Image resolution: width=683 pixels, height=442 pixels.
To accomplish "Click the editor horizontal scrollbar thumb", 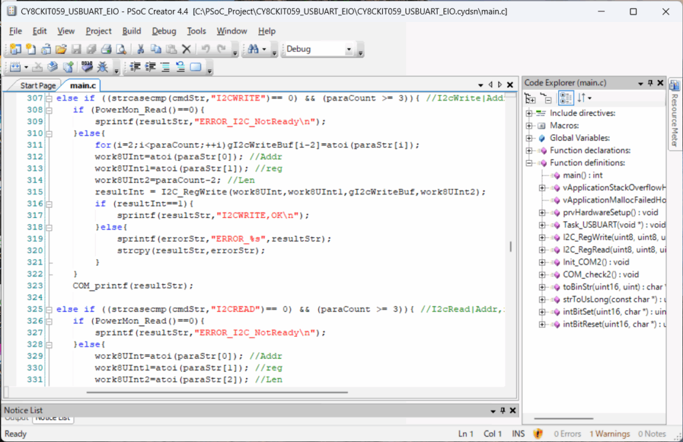I will [x=217, y=393].
